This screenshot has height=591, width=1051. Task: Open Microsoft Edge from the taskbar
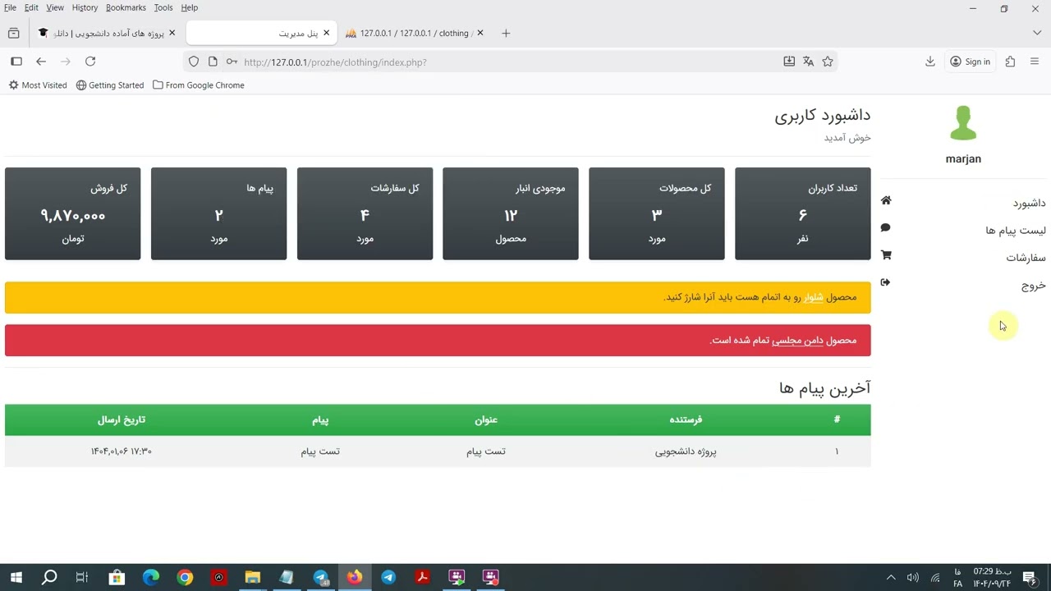pyautogui.click(x=151, y=578)
